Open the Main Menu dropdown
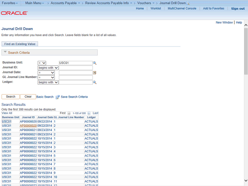 point(34,3)
